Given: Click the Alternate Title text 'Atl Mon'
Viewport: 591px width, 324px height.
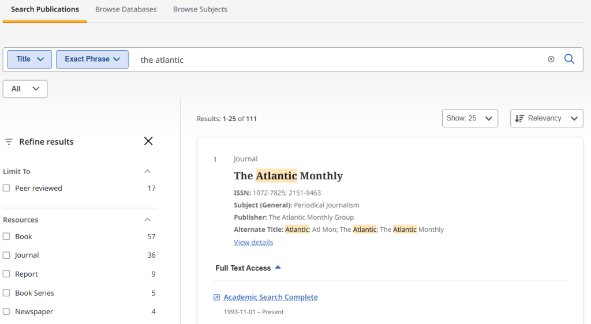Looking at the screenshot, I should pos(324,229).
